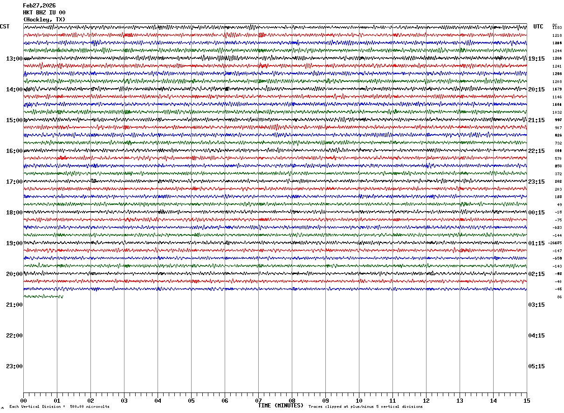The height and width of the screenshot is (413, 564).
Task: Click the DC offset value 907
Action: pos(558,128)
